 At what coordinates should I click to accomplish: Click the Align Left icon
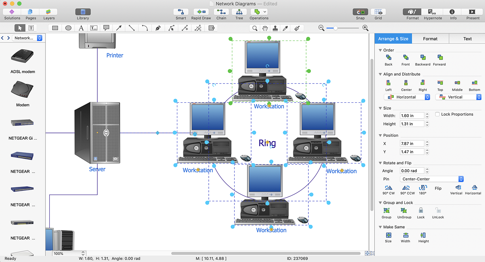coord(388,83)
